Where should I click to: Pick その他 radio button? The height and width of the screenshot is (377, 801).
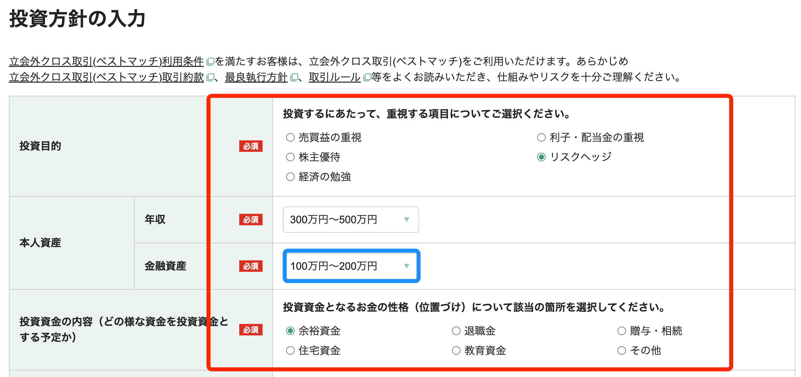(621, 350)
